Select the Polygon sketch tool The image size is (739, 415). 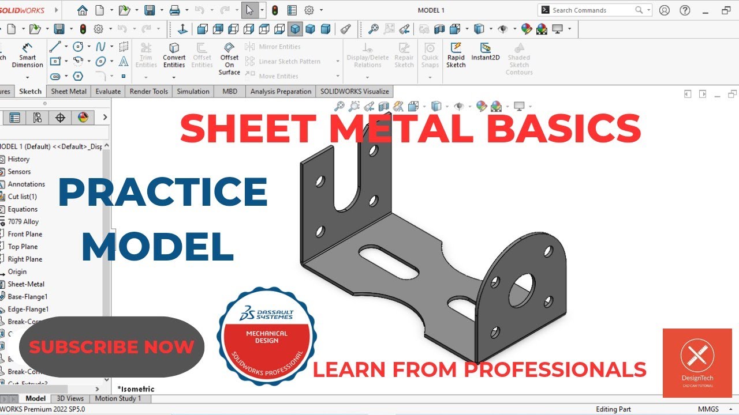[x=78, y=76]
